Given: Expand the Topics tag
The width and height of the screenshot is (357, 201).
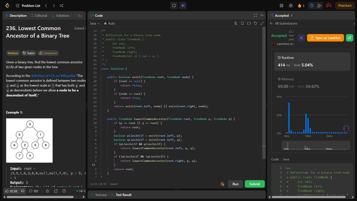Looking at the screenshot, I should (x=29, y=53).
